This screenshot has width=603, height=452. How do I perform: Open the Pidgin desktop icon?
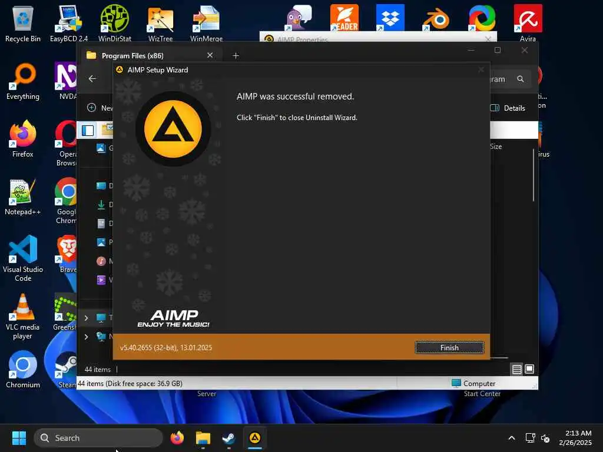(299, 18)
